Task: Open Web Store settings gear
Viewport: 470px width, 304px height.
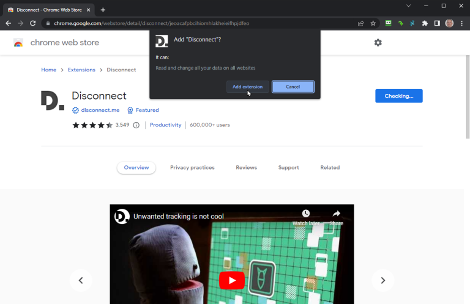Action: coord(378,43)
